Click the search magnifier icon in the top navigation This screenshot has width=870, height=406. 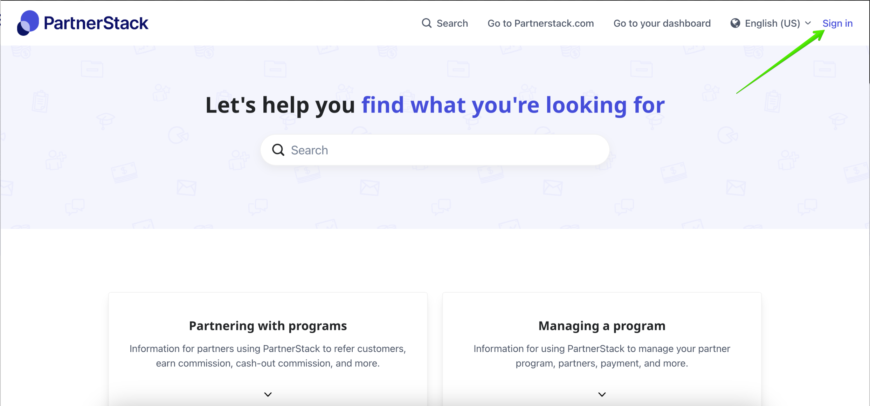[x=427, y=23]
